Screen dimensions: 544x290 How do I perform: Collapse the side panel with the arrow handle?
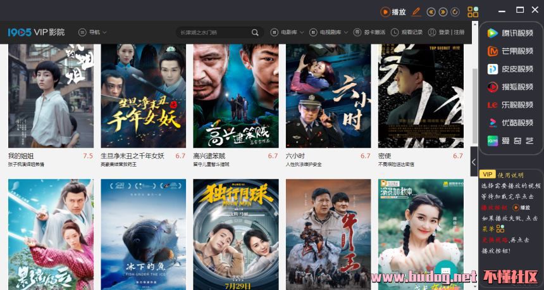point(474,161)
